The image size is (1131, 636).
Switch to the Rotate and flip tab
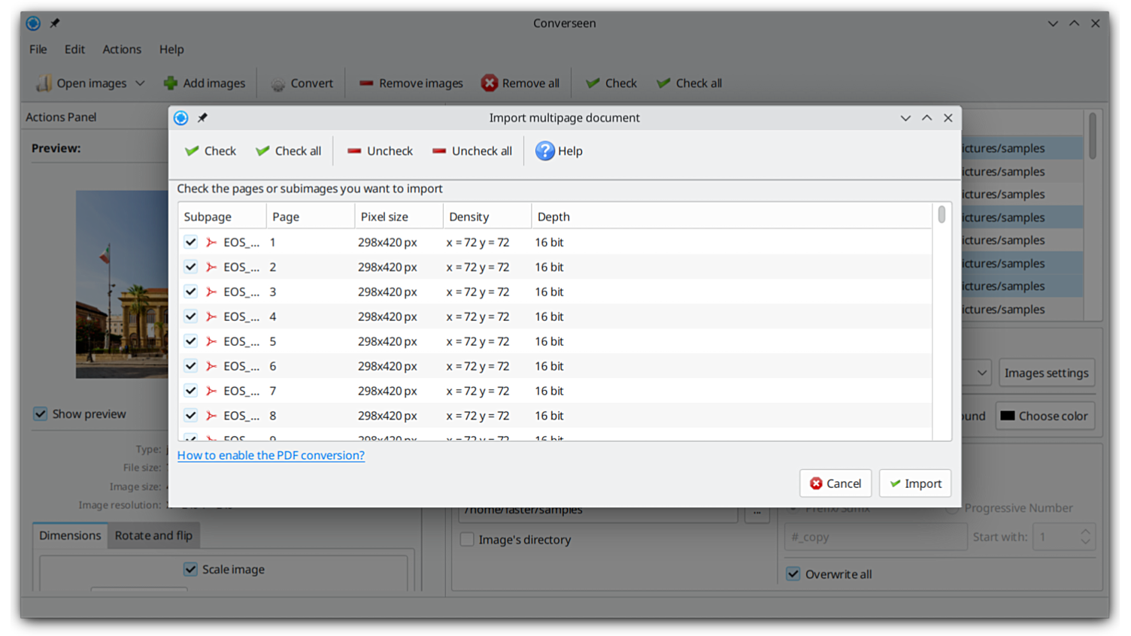coord(153,535)
